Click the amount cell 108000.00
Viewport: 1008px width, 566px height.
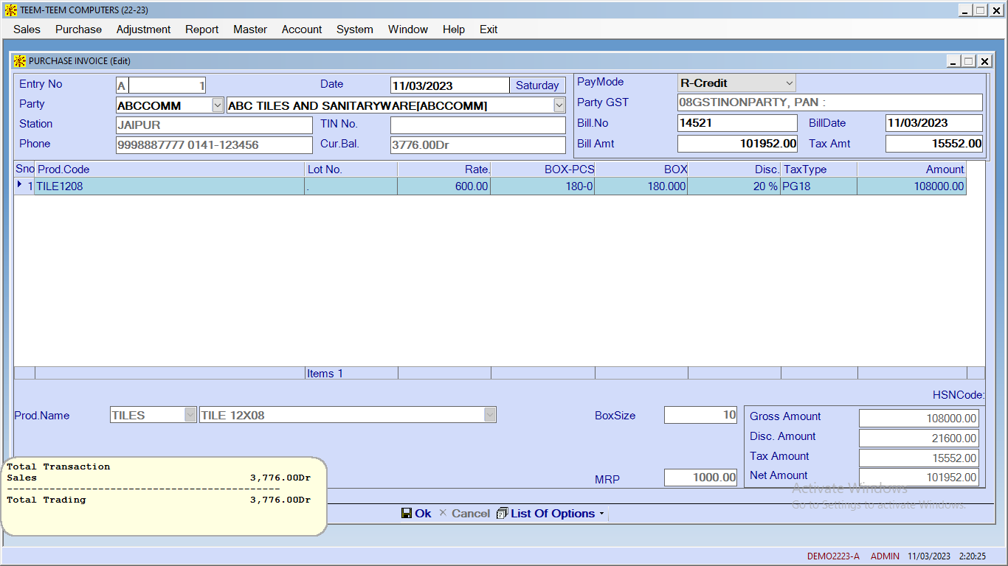(912, 186)
